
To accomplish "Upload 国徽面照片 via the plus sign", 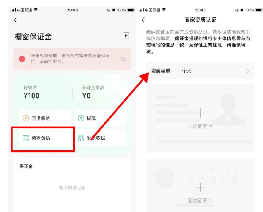I will pos(200,187).
